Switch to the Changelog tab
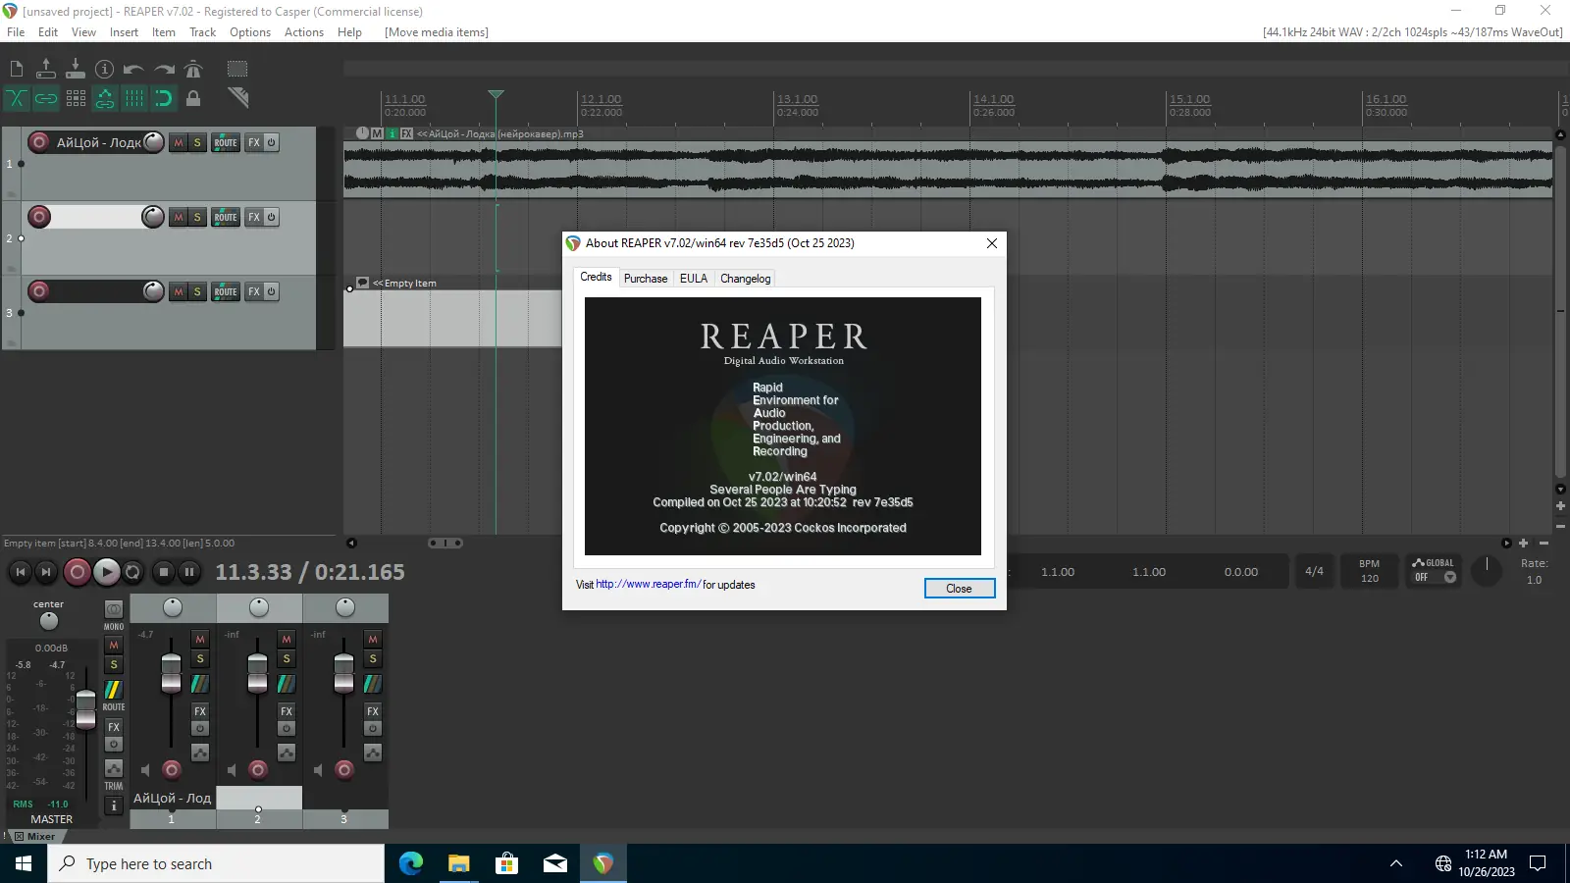The image size is (1570, 883). 746,279
